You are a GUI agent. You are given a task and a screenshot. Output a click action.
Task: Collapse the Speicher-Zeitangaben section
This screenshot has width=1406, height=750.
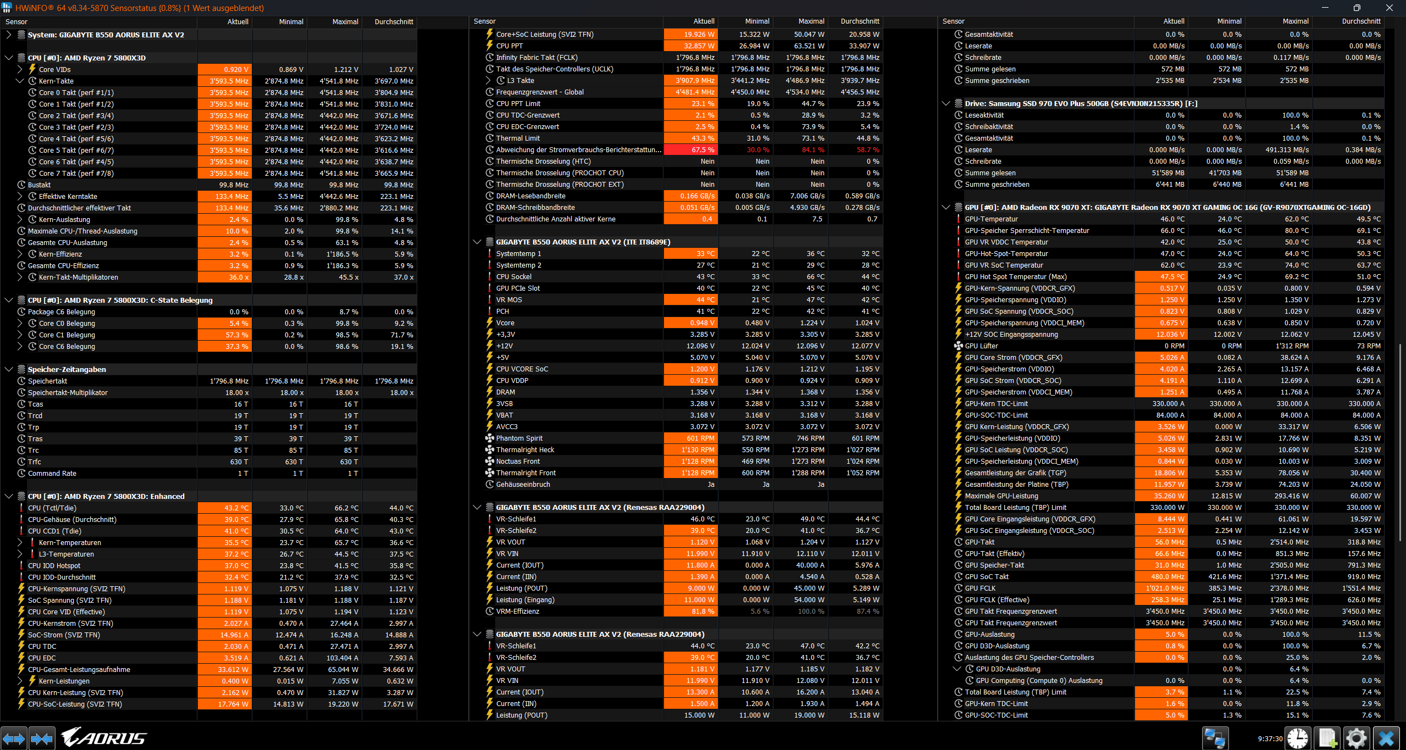[8, 369]
